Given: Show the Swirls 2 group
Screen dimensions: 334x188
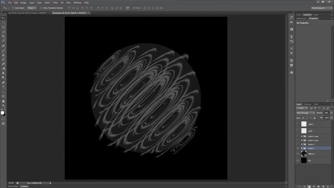Looking at the screenshot, I should click(x=298, y=144).
